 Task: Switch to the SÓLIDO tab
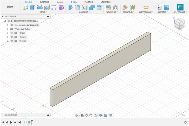pos(28,2)
